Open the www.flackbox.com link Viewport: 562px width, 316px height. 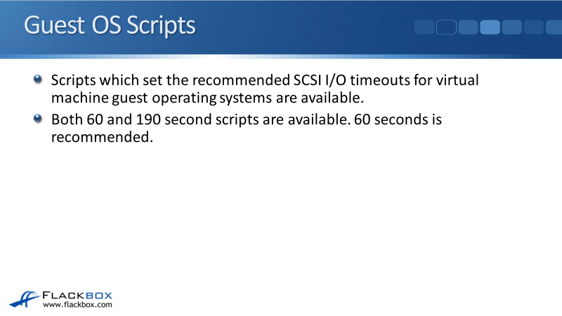click(77, 305)
